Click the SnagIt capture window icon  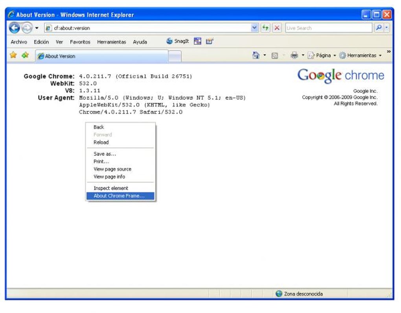197,41
